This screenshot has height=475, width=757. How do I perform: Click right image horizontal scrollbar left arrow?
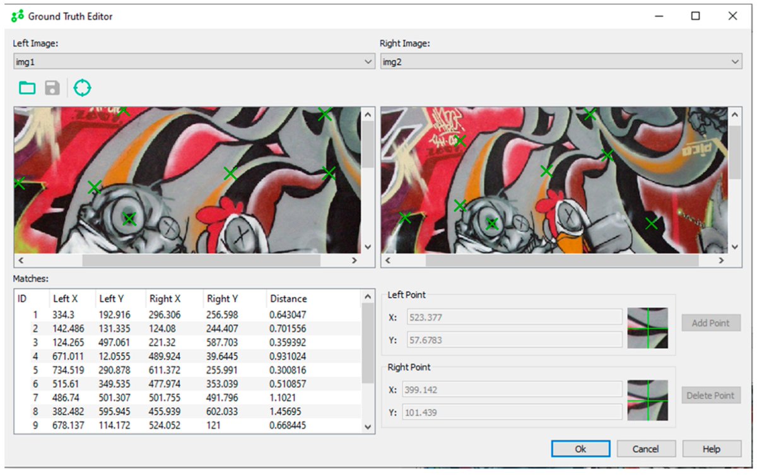(387, 260)
